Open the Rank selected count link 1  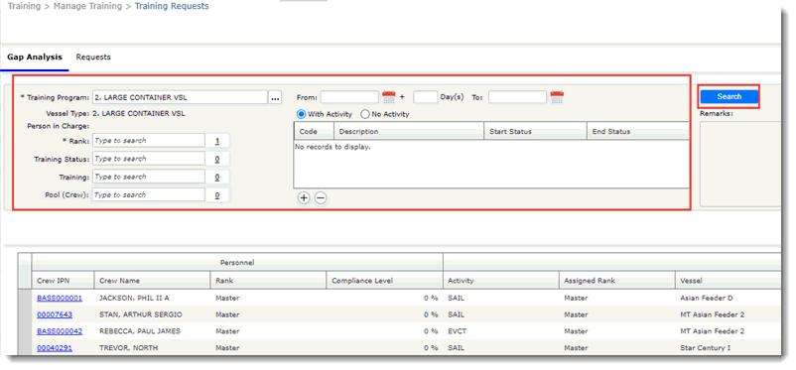tap(217, 141)
